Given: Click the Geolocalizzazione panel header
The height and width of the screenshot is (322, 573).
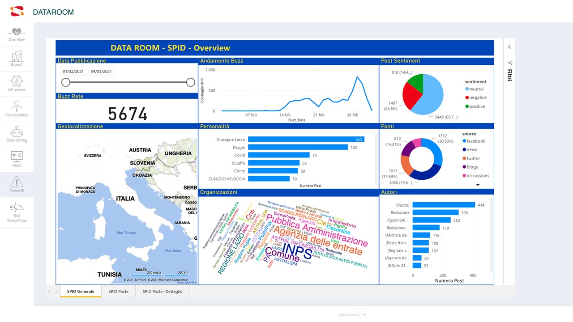Looking at the screenshot, I should (x=127, y=126).
